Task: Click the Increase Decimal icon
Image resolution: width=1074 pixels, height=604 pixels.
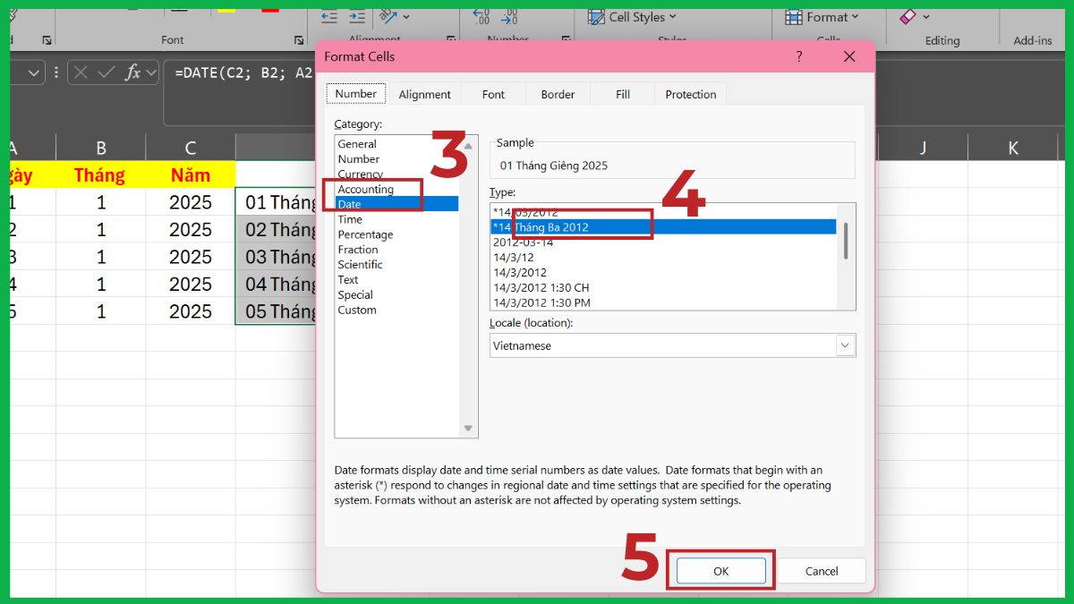Action: pos(482,17)
